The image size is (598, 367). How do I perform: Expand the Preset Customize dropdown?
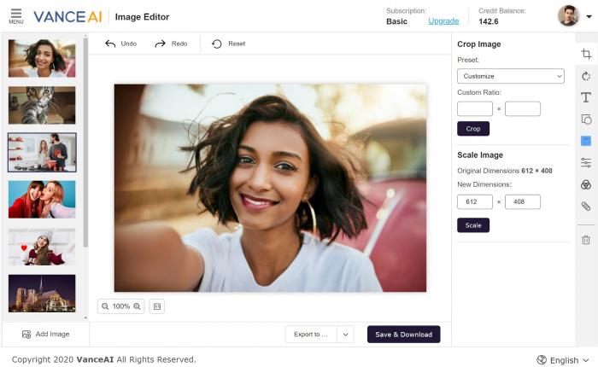510,76
